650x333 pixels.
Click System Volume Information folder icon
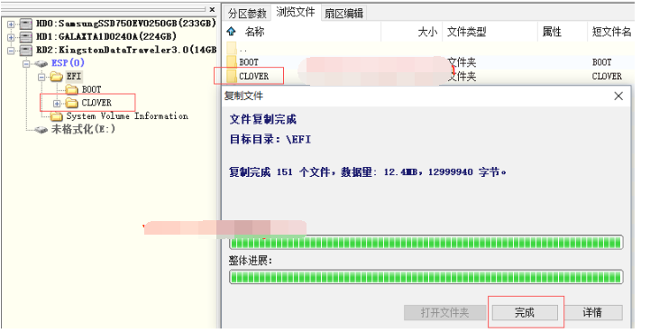pos(57,116)
